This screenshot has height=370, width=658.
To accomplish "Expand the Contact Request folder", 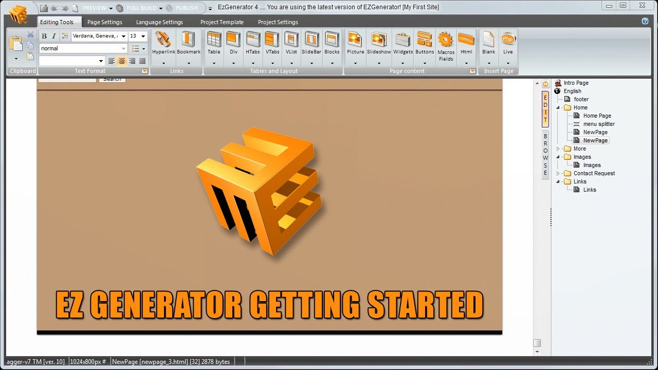I will point(558,173).
